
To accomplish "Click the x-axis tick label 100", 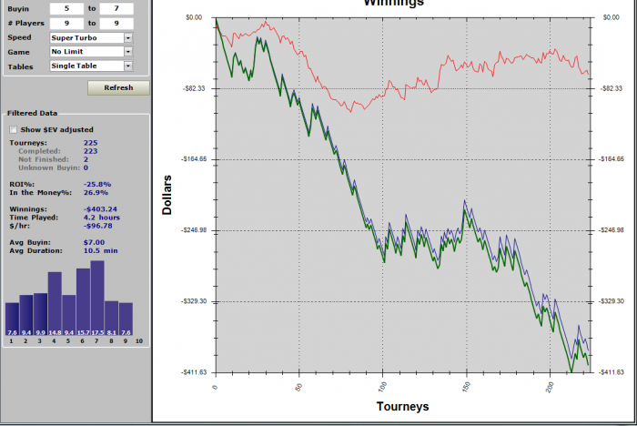I will click(x=382, y=387).
